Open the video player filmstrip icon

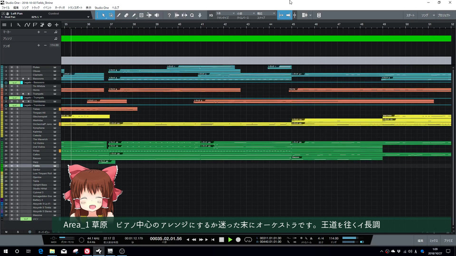[319, 15]
